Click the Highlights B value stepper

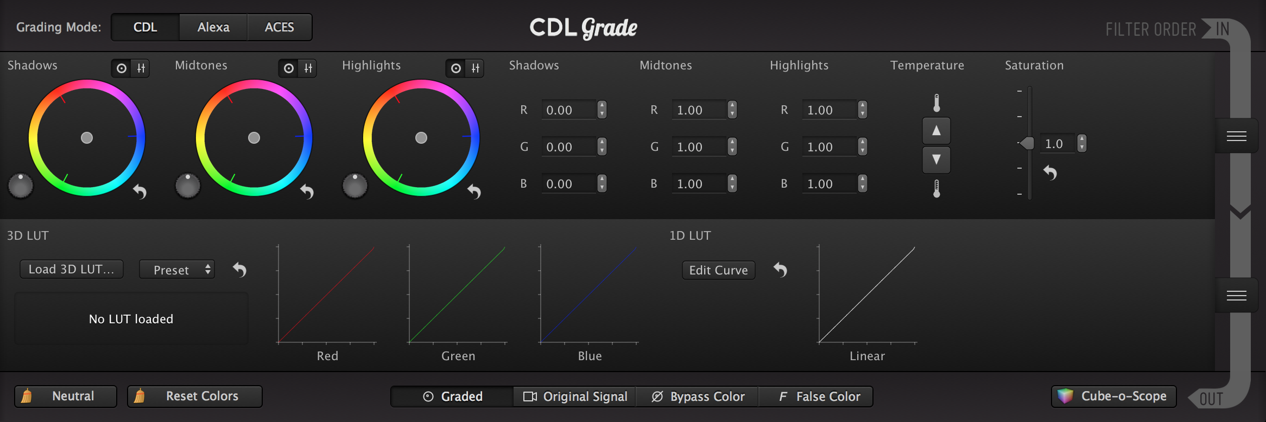pyautogui.click(x=862, y=184)
